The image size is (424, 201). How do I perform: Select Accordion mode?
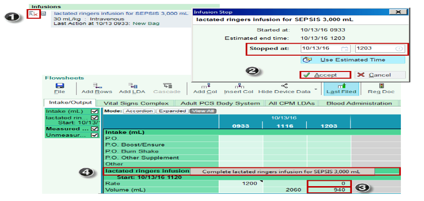click(139, 111)
